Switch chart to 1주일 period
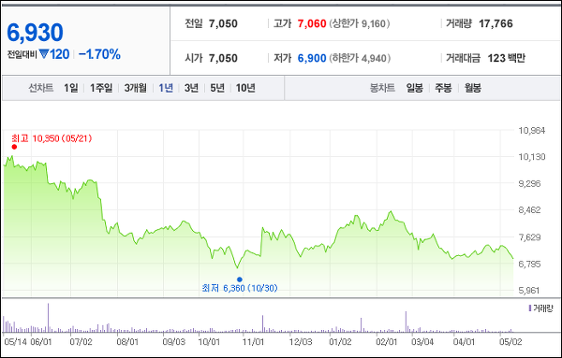The image size is (562, 358). 101,88
